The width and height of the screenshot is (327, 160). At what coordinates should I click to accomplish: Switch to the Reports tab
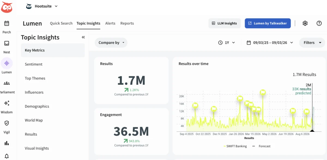click(x=127, y=23)
